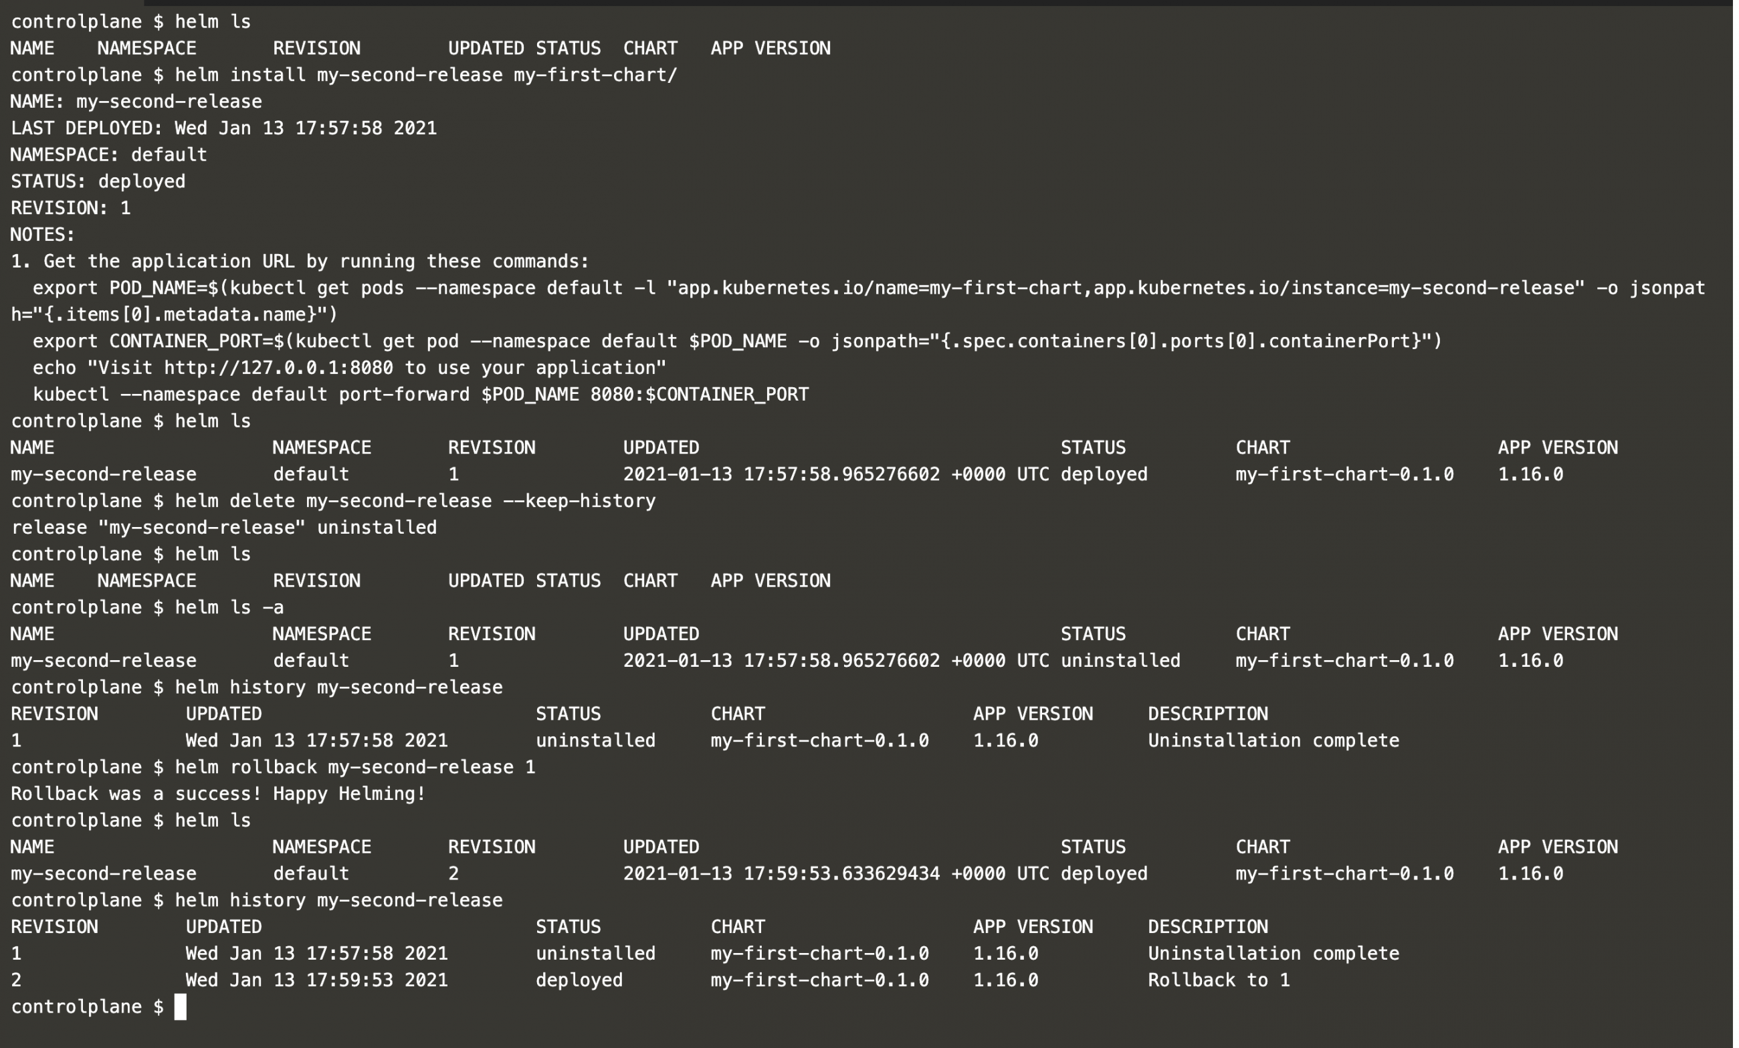Click the 'helm install my-second-release my-first-chart/' command
The height and width of the screenshot is (1048, 1739).
point(425,75)
